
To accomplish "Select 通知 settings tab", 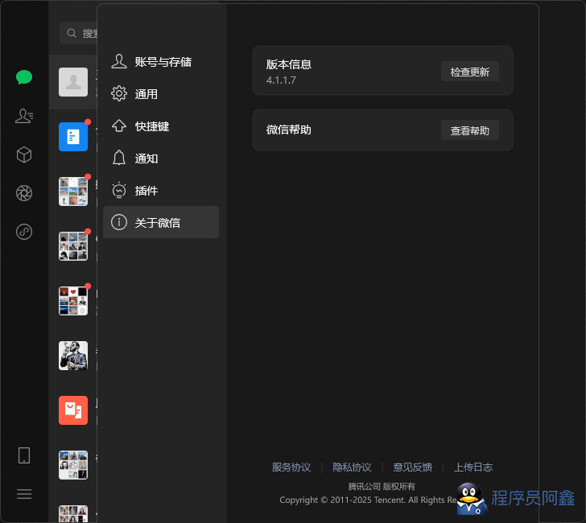I will tap(161, 158).
